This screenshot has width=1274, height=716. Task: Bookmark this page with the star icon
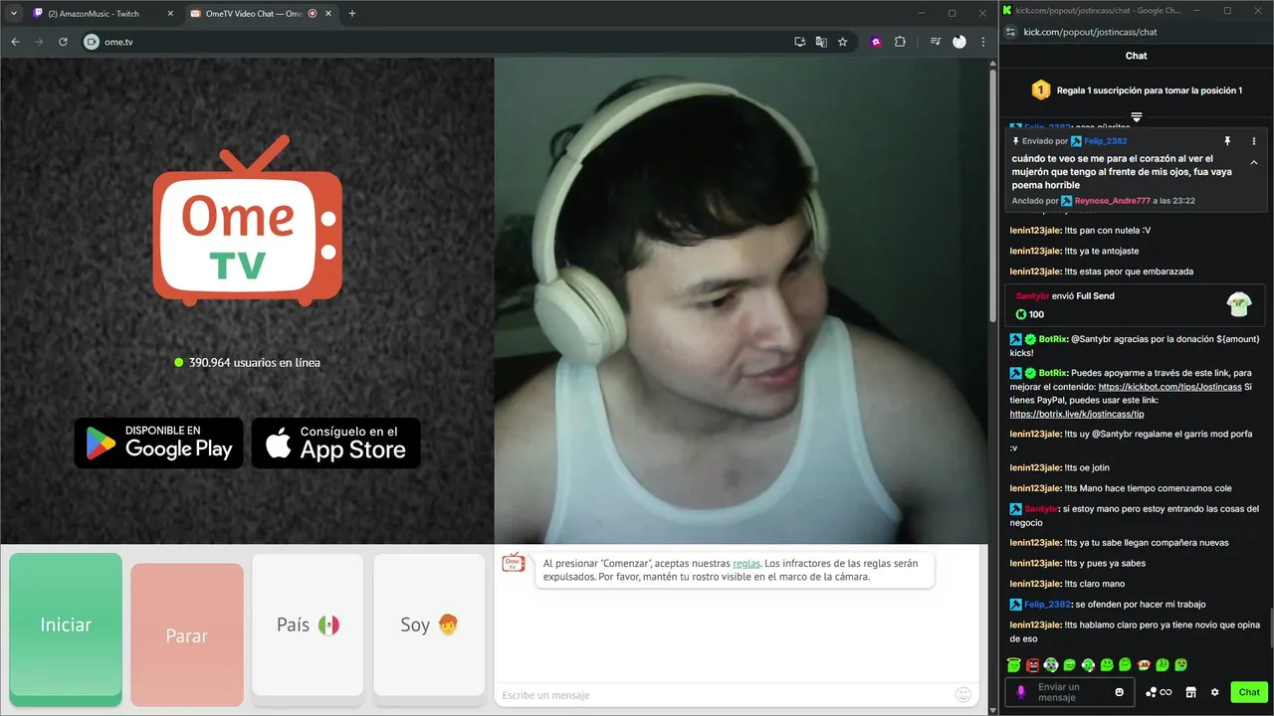click(843, 42)
